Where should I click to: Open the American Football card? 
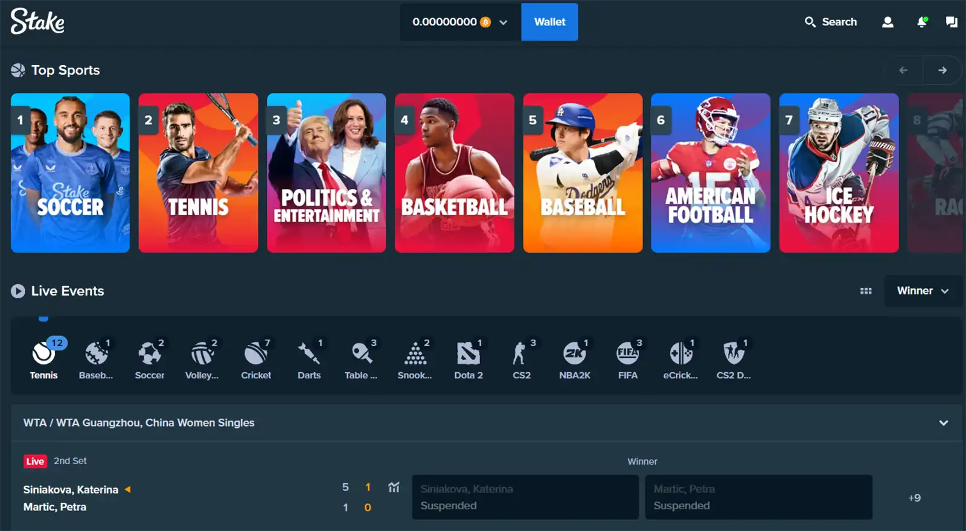coord(711,173)
